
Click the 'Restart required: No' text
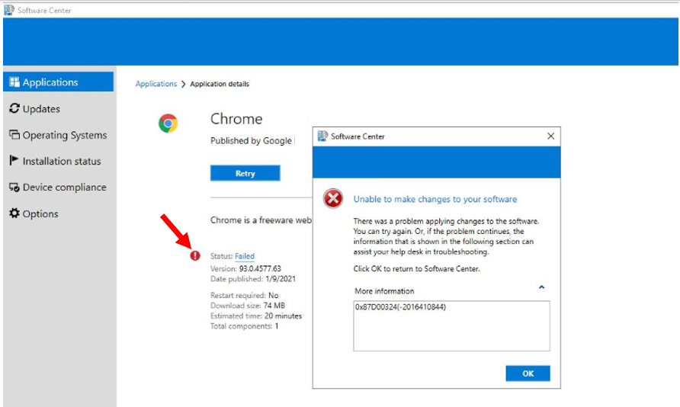click(244, 295)
